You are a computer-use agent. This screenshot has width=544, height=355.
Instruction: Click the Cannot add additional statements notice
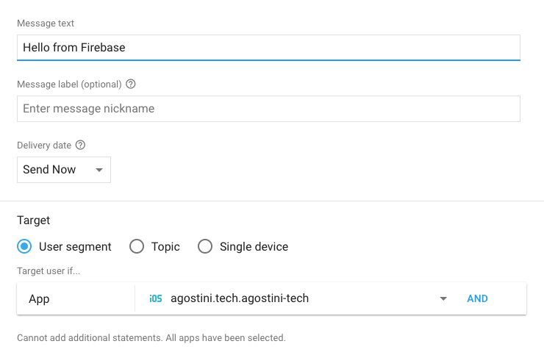pos(151,338)
